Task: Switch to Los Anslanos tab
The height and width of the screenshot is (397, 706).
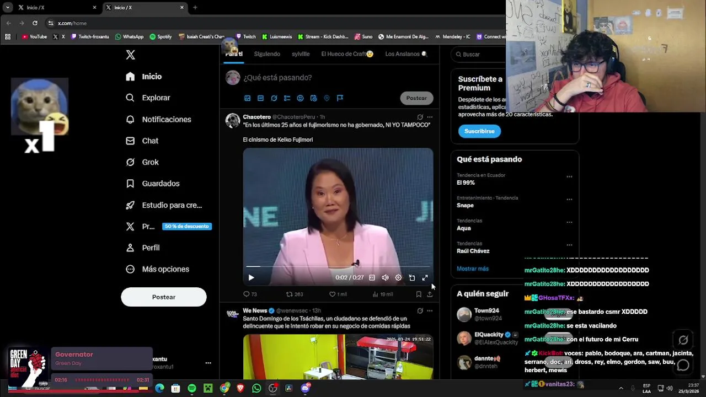Action: coord(406,54)
